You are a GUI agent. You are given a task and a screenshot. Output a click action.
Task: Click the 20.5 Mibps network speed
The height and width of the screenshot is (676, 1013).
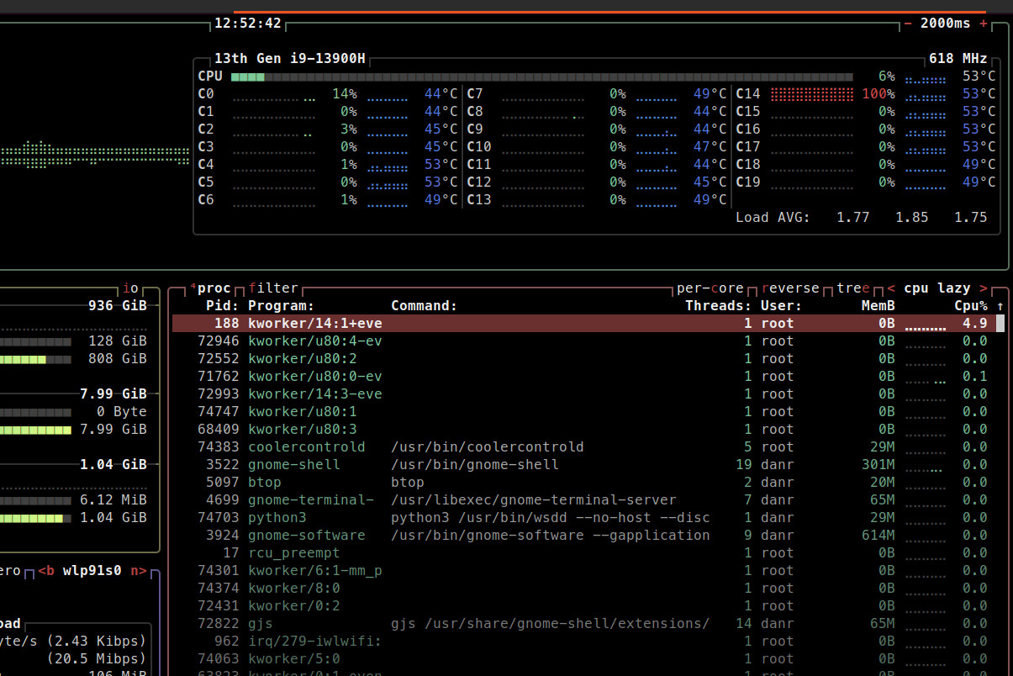[x=97, y=658]
